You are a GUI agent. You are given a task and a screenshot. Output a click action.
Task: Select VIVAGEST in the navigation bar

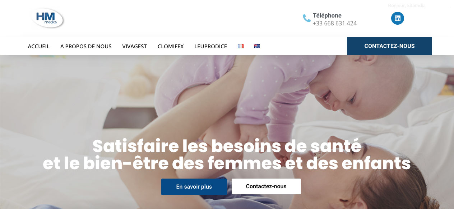pyautogui.click(x=135, y=46)
